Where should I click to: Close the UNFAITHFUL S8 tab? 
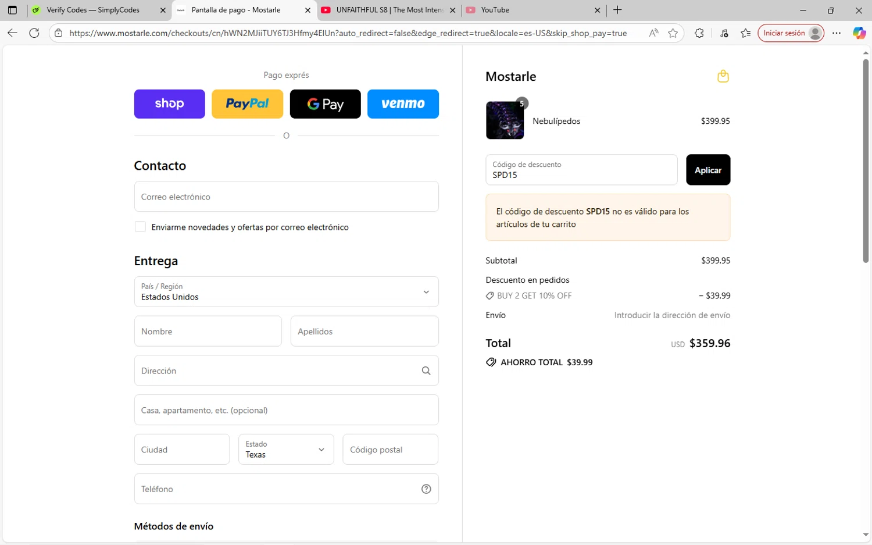[x=453, y=10]
